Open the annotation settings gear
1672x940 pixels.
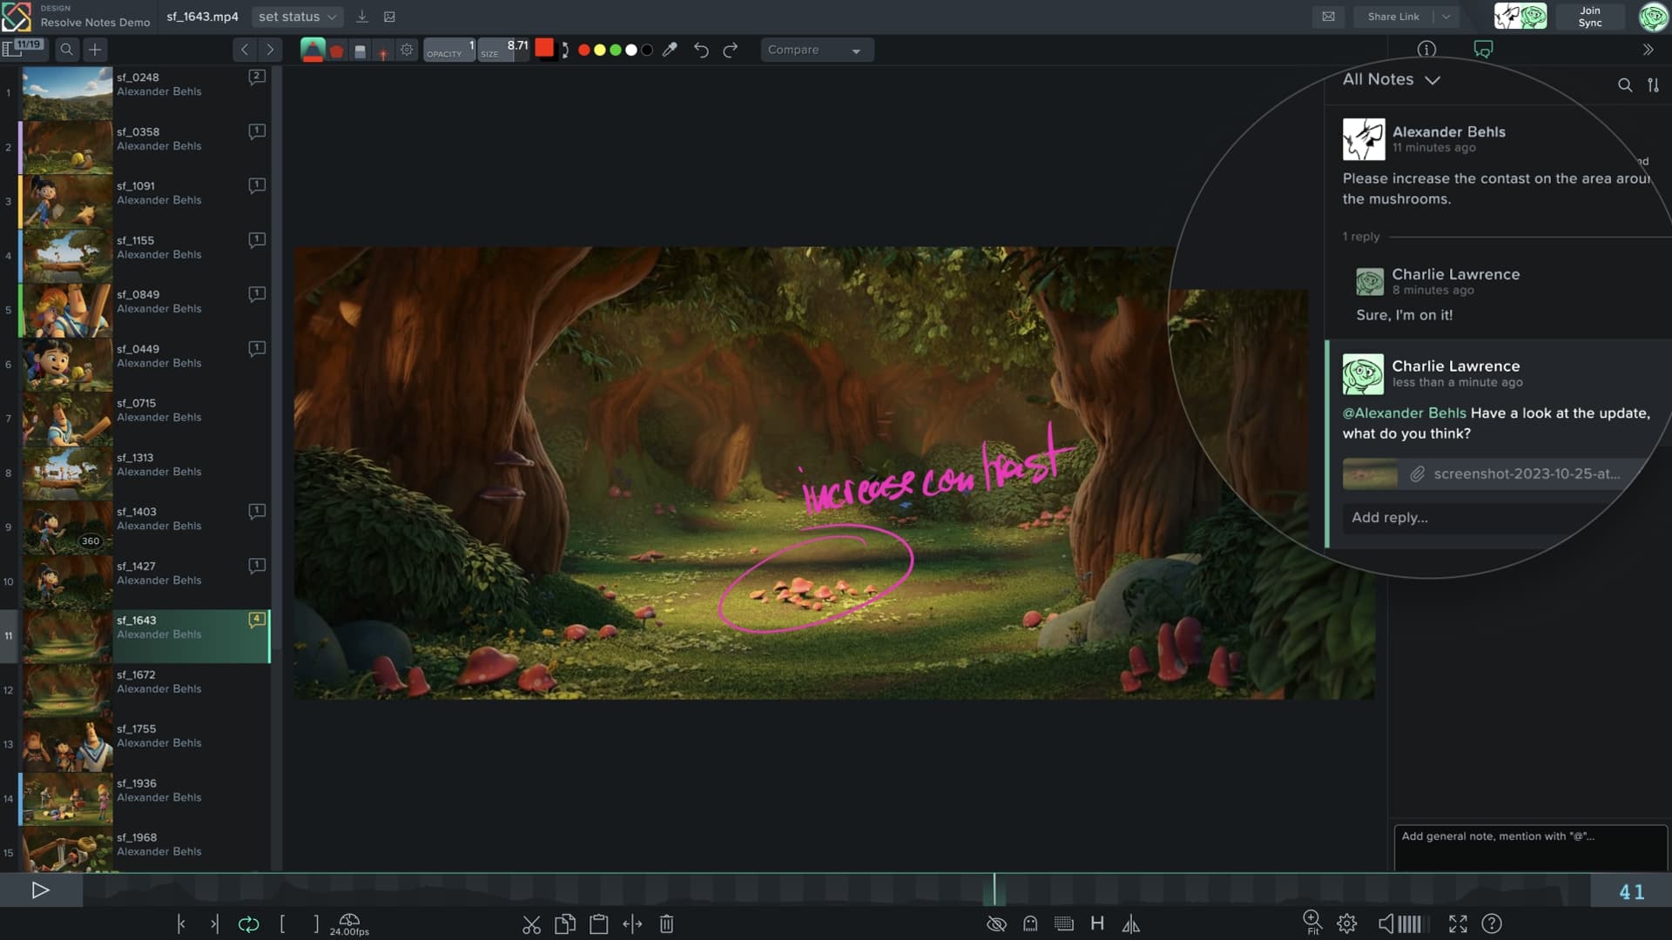[407, 50]
